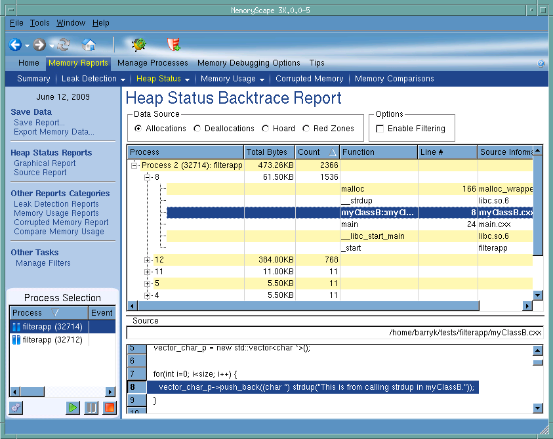Click the Export Memory Data link
Viewport: 553px width, 439px height.
pos(54,132)
